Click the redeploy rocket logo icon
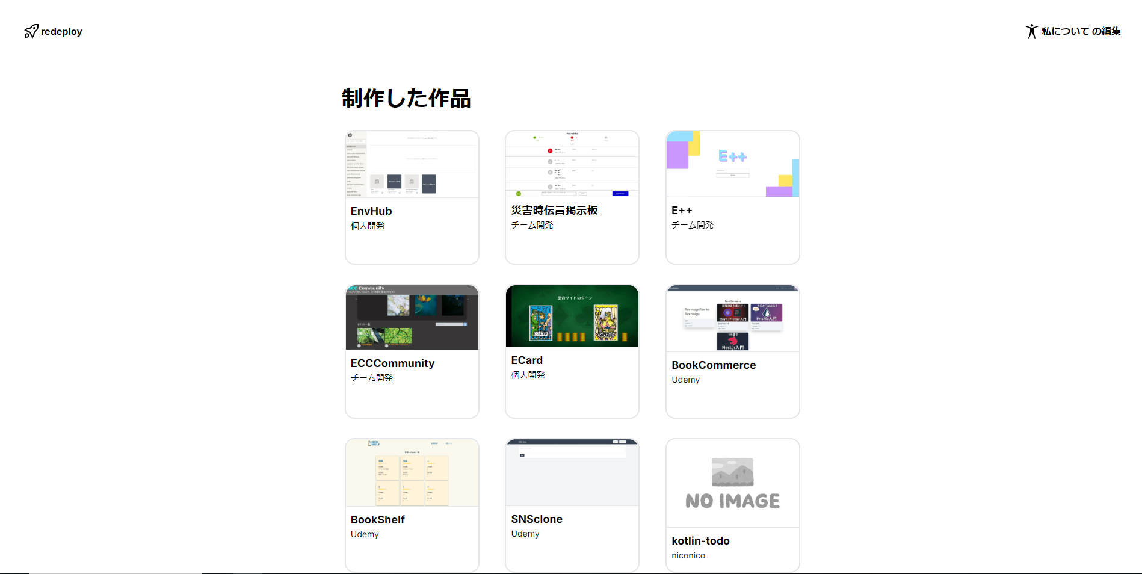Image resolution: width=1142 pixels, height=574 pixels. click(x=31, y=31)
